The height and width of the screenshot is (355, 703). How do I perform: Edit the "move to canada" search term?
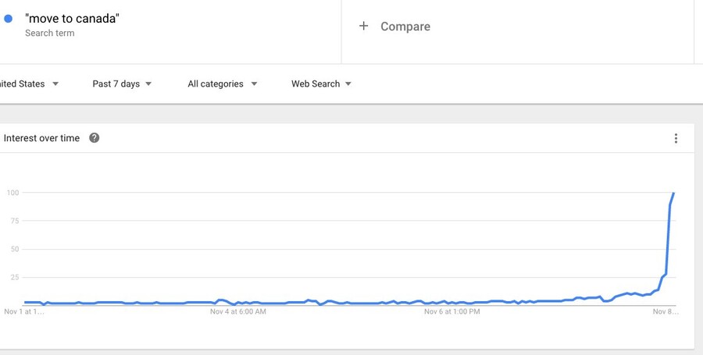point(72,19)
